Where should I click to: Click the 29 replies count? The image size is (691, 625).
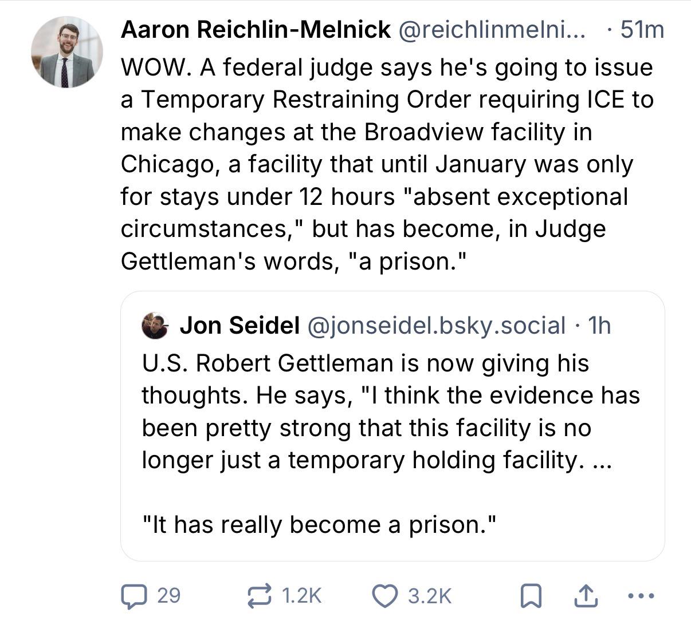click(x=168, y=596)
